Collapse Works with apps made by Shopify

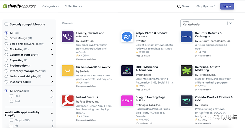[x=52, y=113]
